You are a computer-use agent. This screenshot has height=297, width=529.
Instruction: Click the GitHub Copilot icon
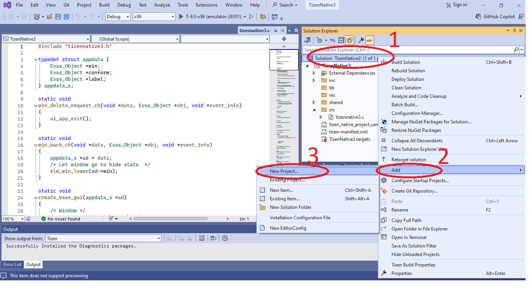(x=479, y=17)
